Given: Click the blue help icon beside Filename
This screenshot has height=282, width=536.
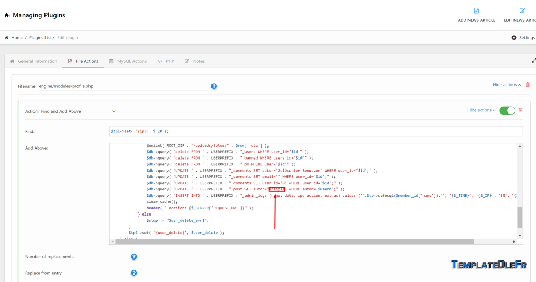Looking at the screenshot, I should 214,86.
